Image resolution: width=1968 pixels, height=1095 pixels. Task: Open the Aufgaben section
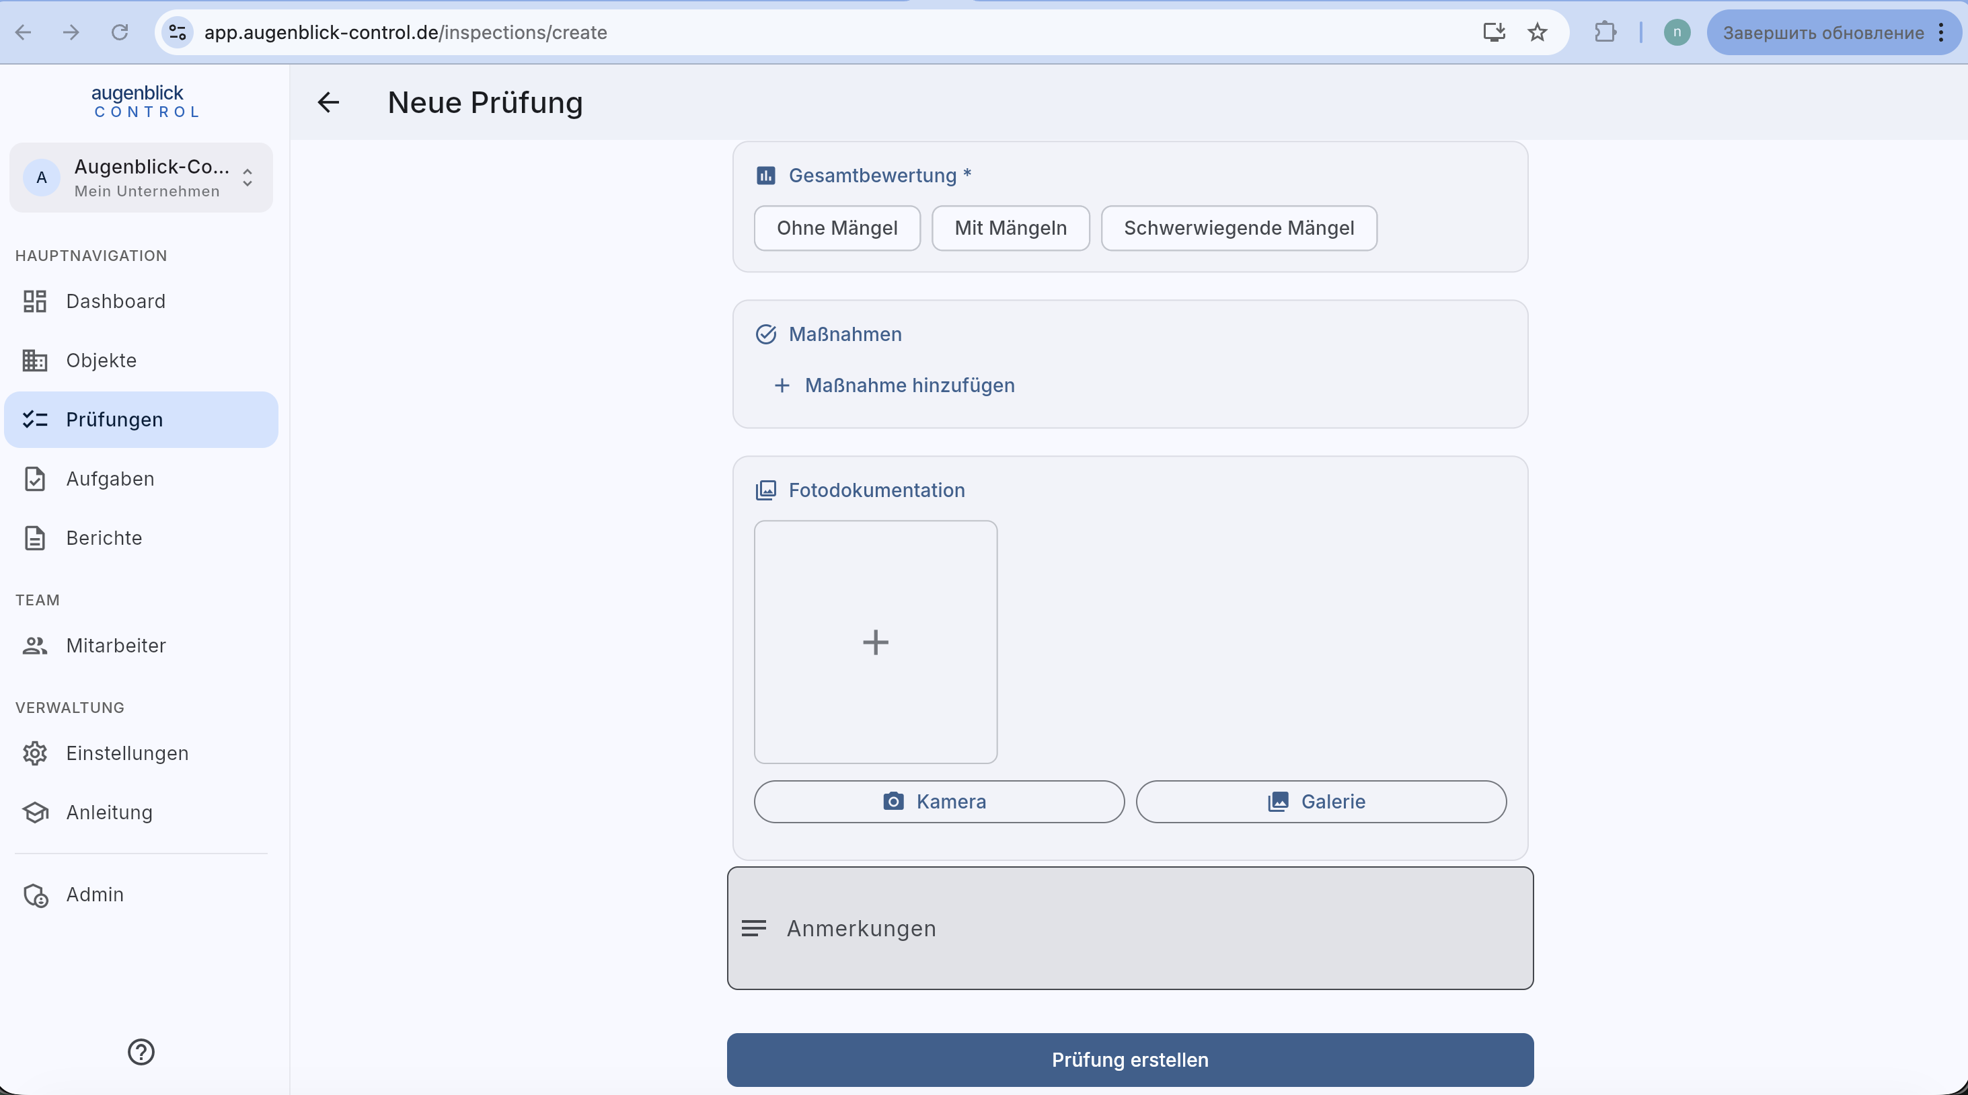(x=141, y=478)
